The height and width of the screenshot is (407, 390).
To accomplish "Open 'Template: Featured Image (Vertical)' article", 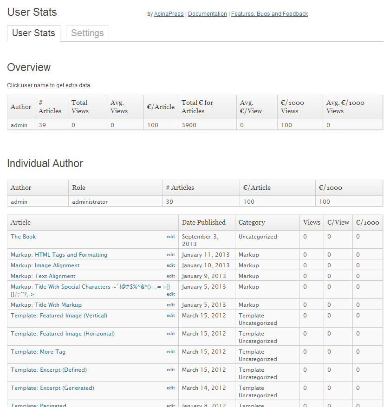I will tap(59, 316).
